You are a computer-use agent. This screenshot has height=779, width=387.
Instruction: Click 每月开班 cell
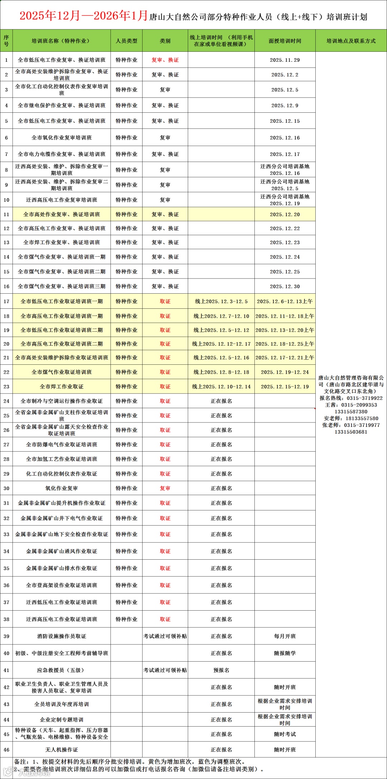point(285,636)
